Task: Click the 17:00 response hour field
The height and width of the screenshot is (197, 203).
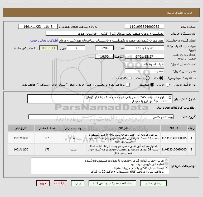Action: pyautogui.click(x=104, y=48)
